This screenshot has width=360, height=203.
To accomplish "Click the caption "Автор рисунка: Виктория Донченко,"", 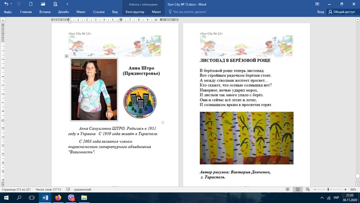I will coord(235,172).
